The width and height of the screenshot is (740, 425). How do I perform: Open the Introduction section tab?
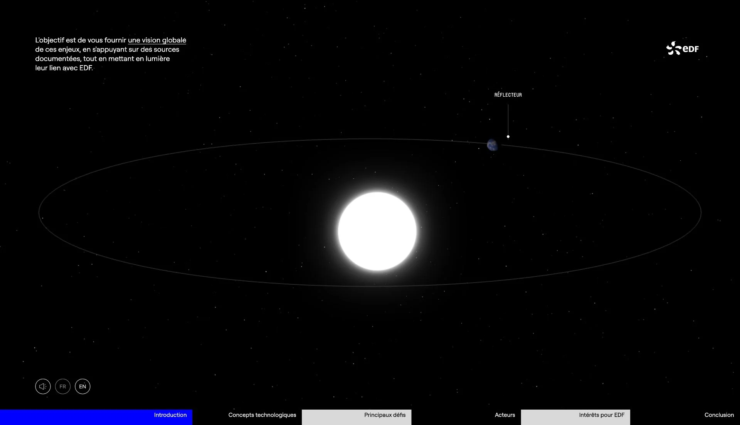click(170, 415)
